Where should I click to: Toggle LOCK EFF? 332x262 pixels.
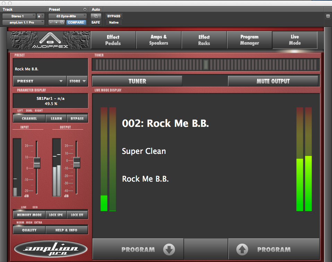[x=77, y=215]
